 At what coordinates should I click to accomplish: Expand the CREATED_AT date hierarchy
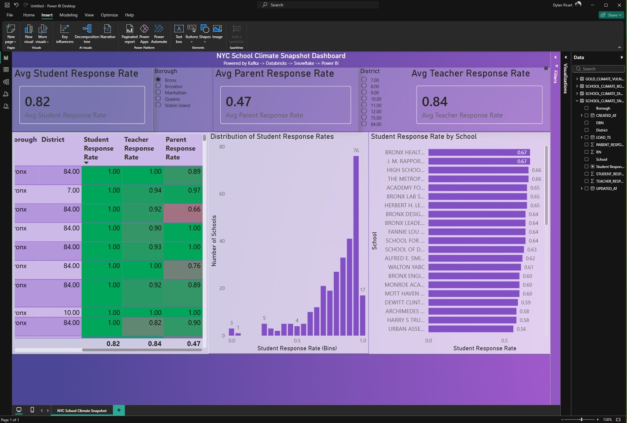(581, 115)
